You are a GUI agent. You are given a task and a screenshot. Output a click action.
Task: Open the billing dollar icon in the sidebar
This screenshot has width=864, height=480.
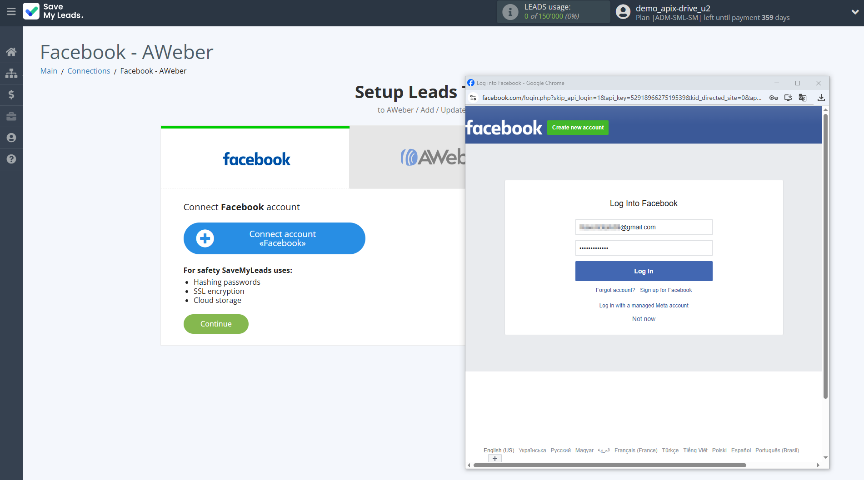[11, 94]
